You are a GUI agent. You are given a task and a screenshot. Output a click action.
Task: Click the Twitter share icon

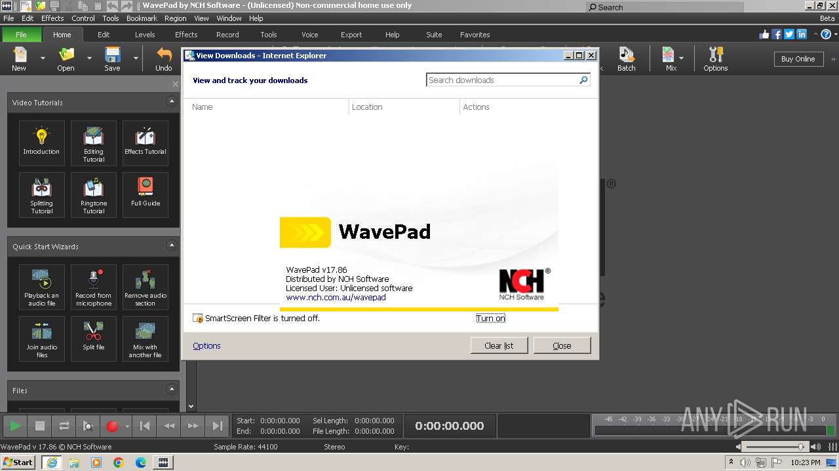(x=789, y=35)
